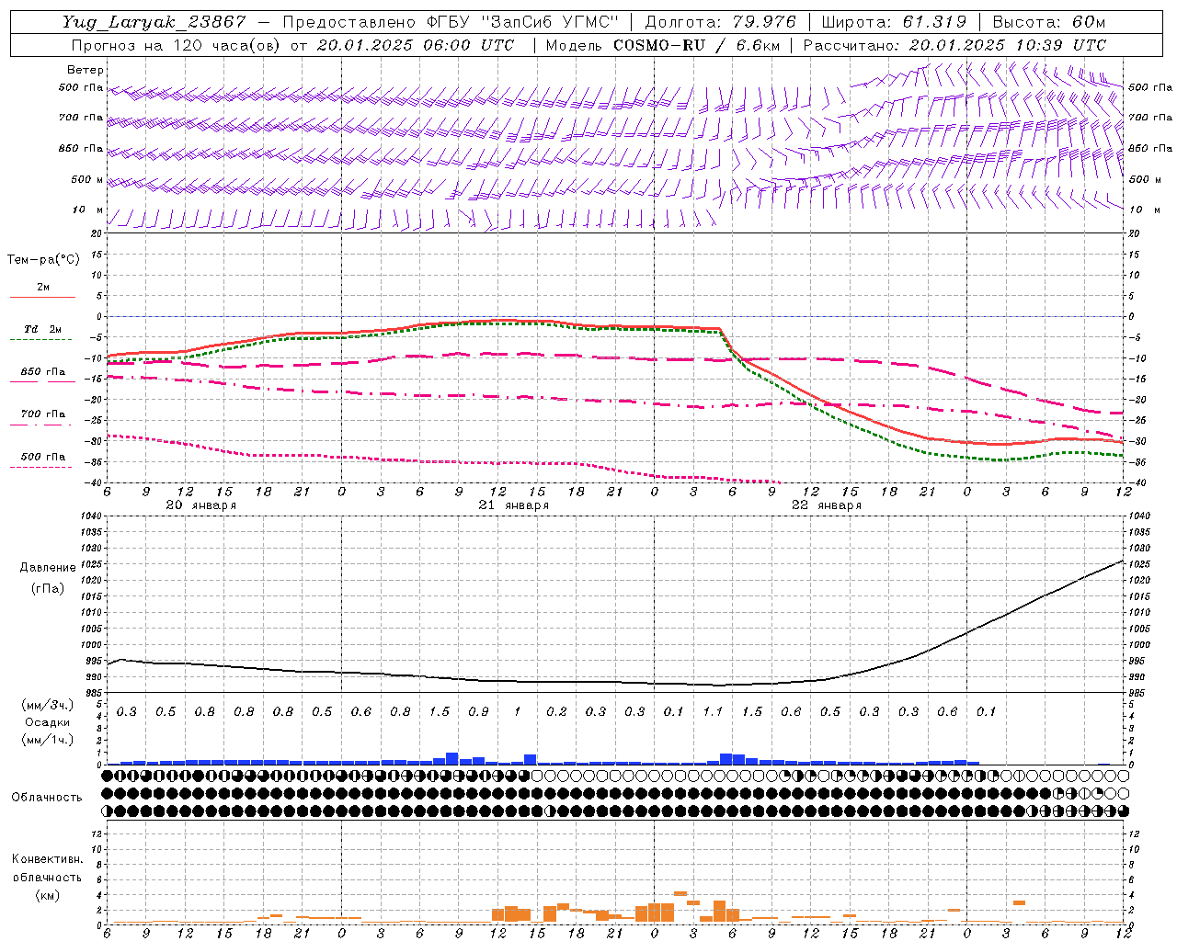Click the '500 гПа' temperature legend entry
The image size is (1177, 941).
[x=43, y=457]
